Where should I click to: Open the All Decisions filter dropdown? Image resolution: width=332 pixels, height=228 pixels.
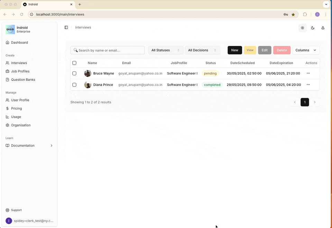(202, 50)
